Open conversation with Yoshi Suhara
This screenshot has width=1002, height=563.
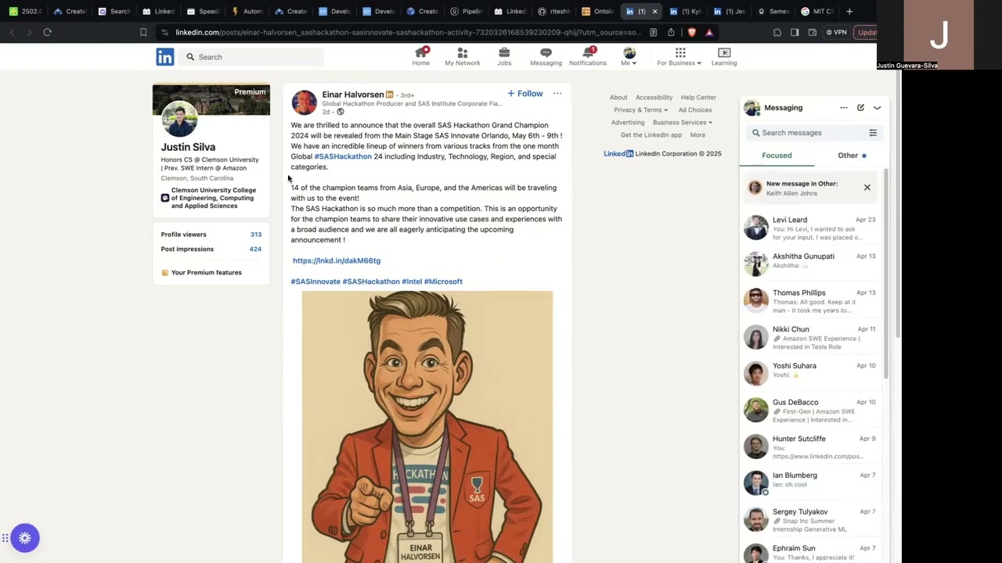coord(811,374)
